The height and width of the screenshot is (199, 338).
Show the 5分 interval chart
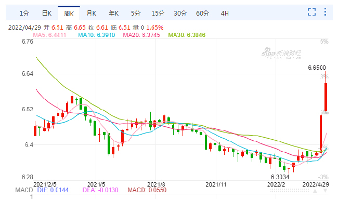click(x=136, y=14)
